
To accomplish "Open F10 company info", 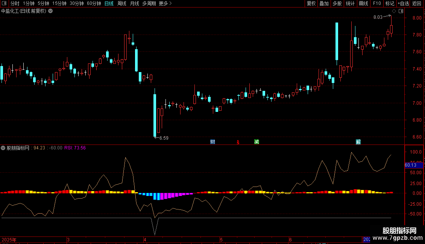I will [377, 3].
